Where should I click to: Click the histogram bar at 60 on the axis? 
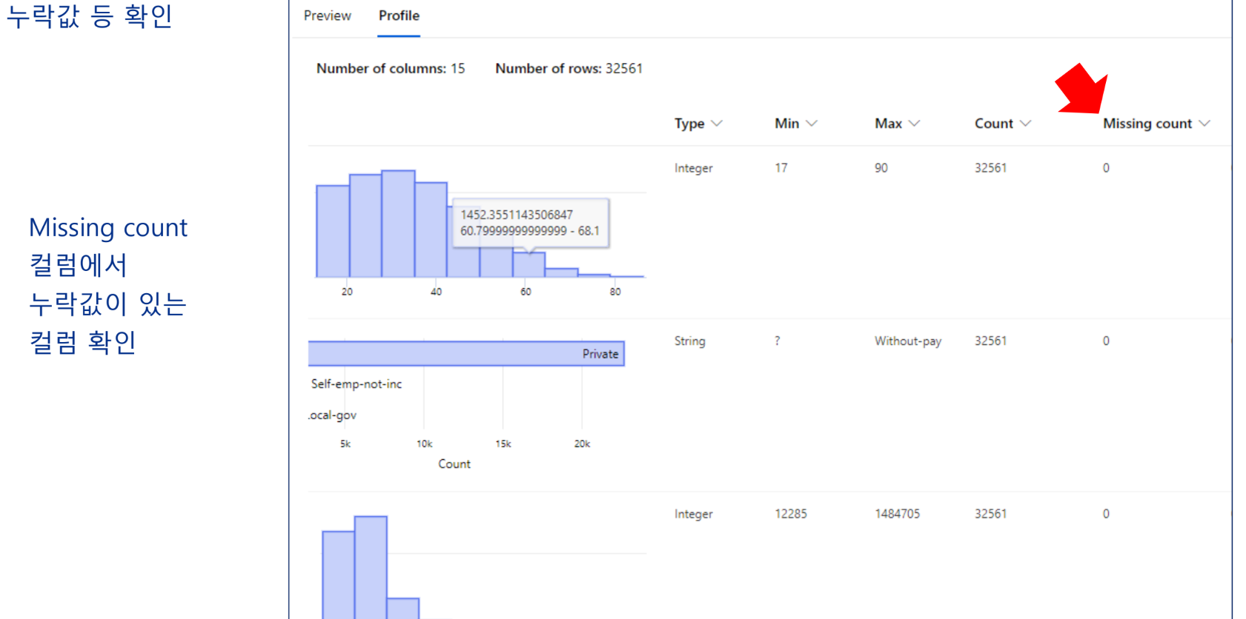[528, 265]
